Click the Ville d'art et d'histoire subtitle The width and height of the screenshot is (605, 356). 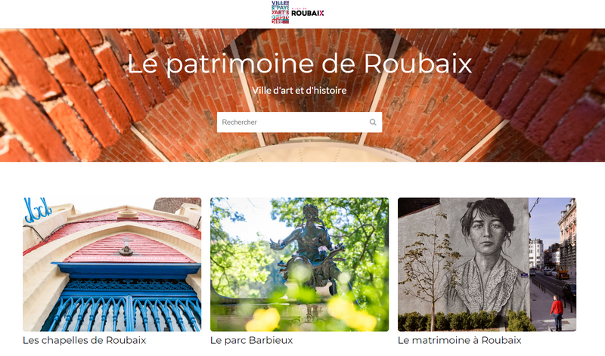coord(299,90)
